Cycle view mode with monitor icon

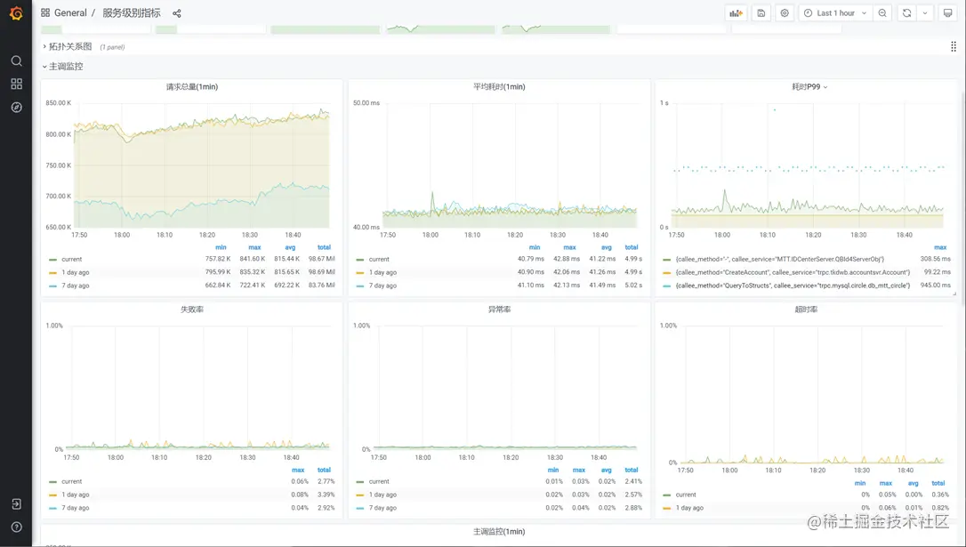[947, 13]
